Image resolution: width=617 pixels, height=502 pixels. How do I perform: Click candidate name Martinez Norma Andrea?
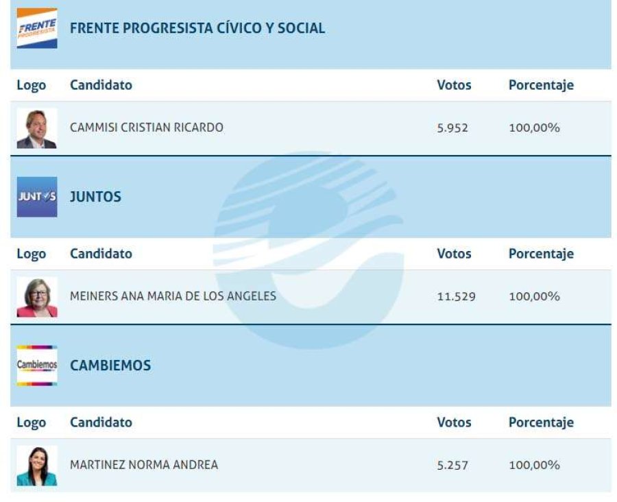144,465
